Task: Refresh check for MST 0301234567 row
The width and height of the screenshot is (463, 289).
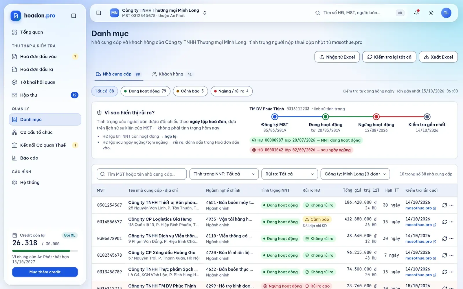Action: (x=444, y=205)
